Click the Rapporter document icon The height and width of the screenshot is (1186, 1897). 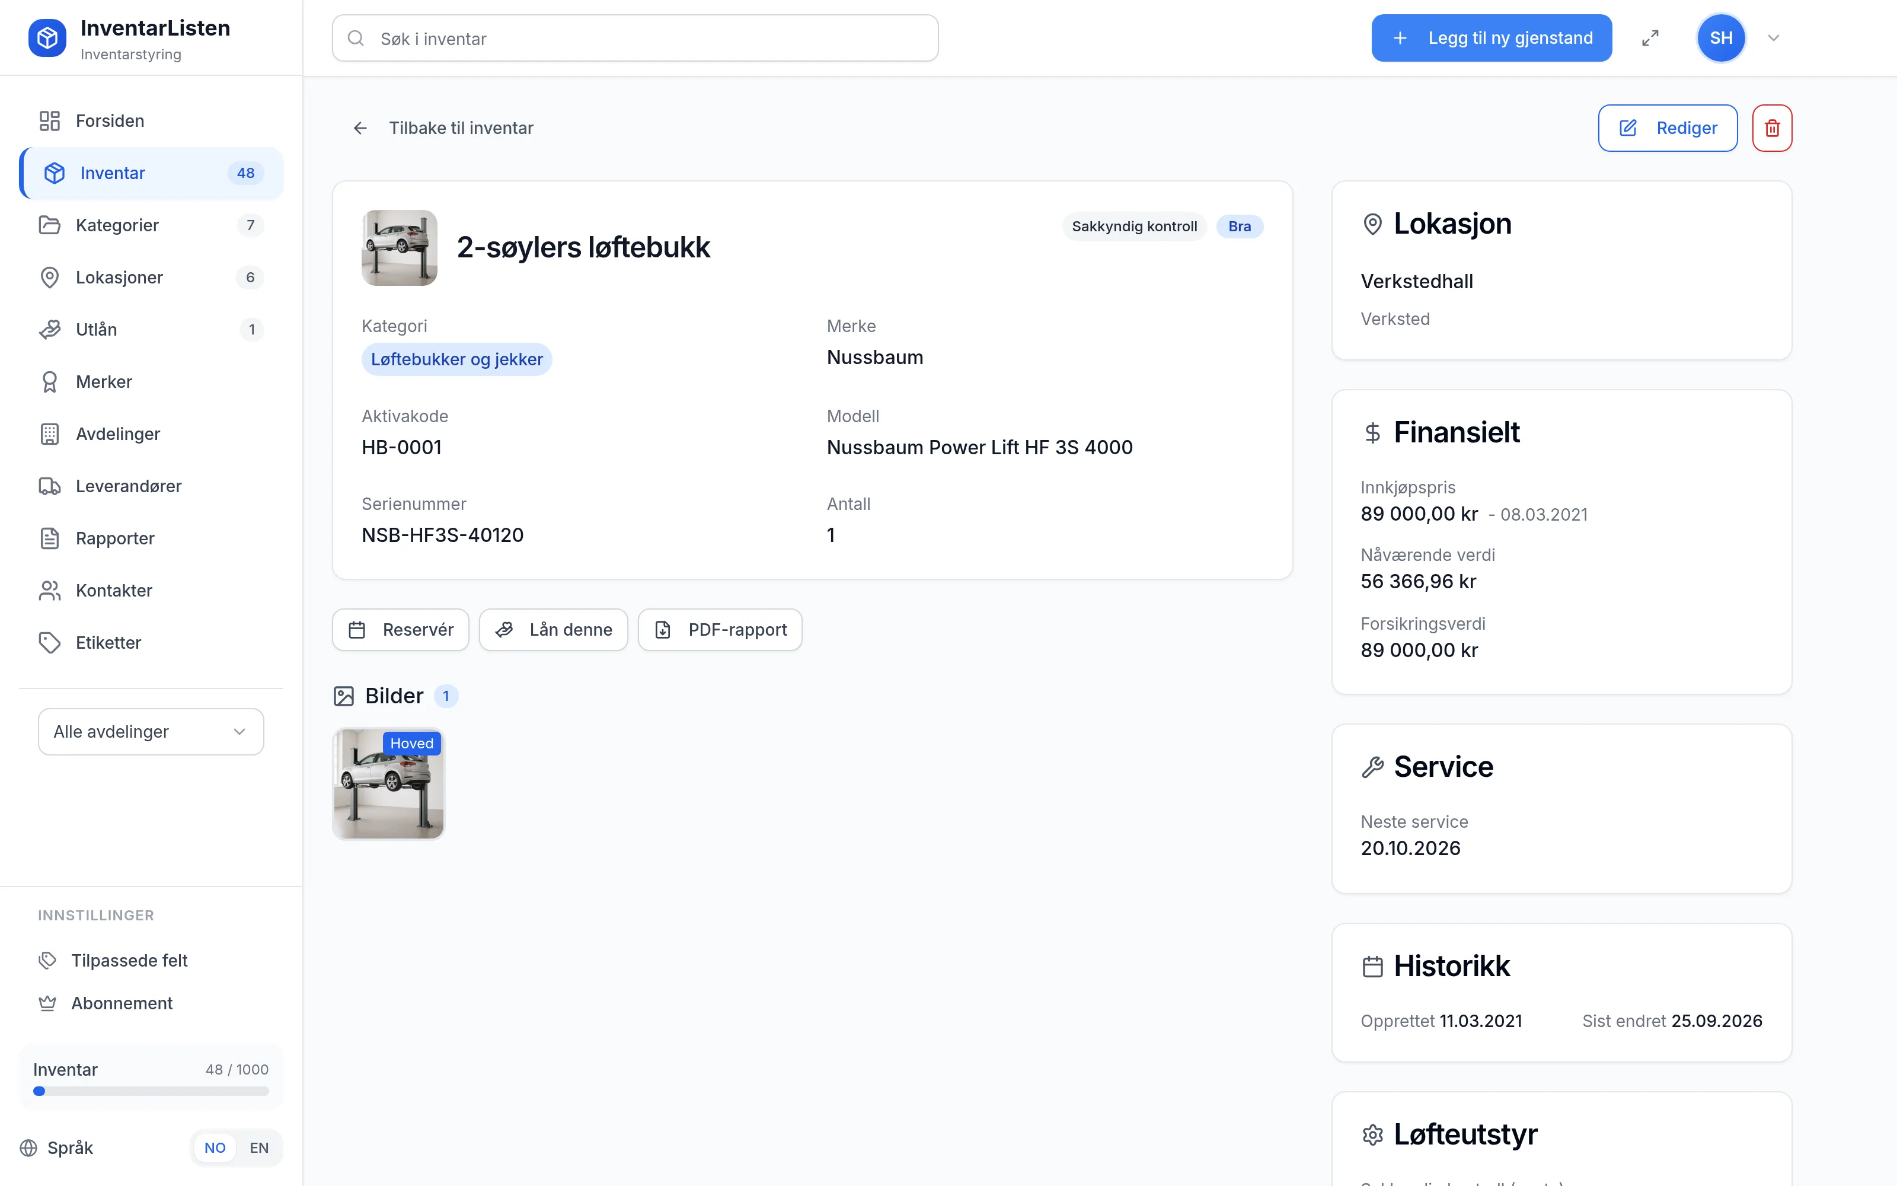point(49,538)
